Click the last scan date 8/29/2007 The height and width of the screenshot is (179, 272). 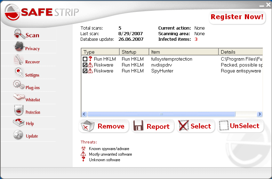130,34
